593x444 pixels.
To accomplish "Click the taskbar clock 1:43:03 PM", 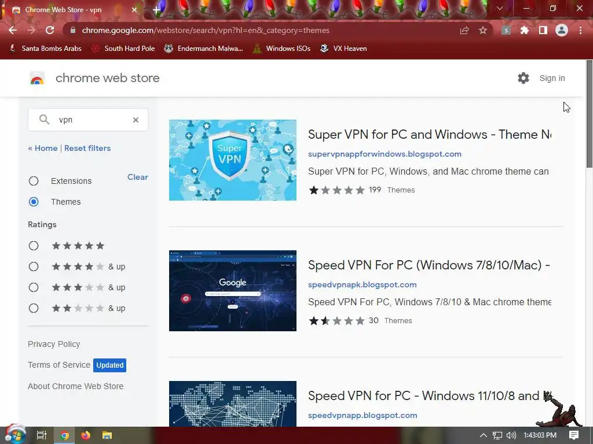I will coord(540,435).
